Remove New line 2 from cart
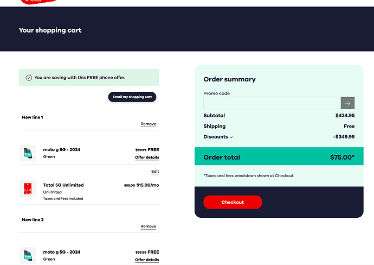Viewport: 374px width, 265px height. coord(148,226)
